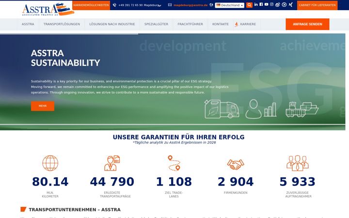Click the eco fuel truck banner icon
This screenshot has height=218, width=349.
[222, 109]
